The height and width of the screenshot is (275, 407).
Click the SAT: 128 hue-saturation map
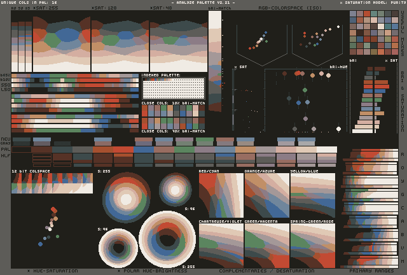pos(120,41)
